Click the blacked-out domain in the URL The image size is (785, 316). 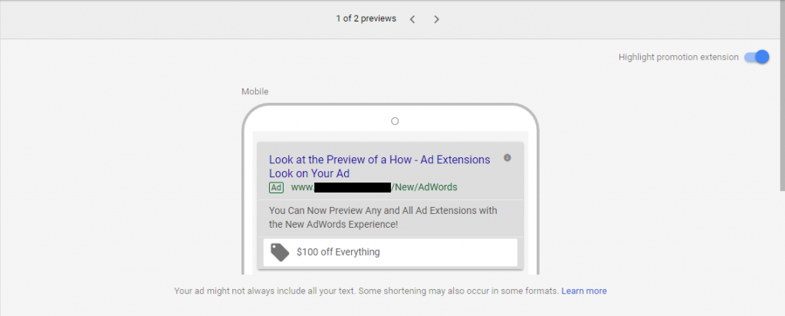(353, 188)
